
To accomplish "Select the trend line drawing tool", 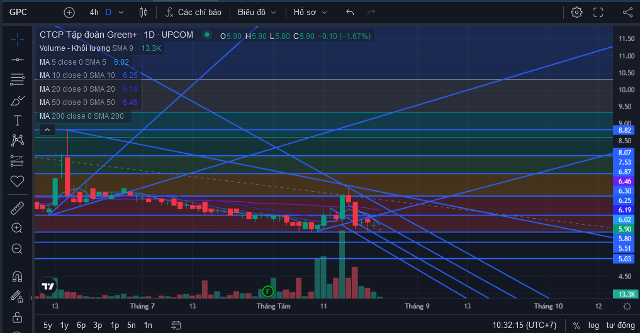I will (x=17, y=60).
